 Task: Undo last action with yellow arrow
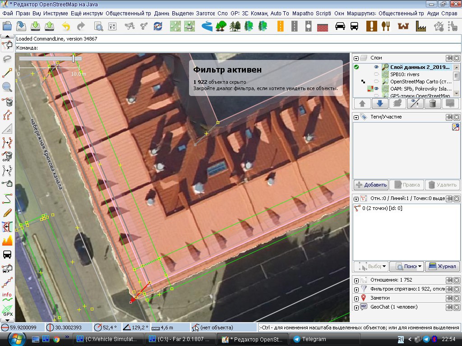click(x=66, y=26)
